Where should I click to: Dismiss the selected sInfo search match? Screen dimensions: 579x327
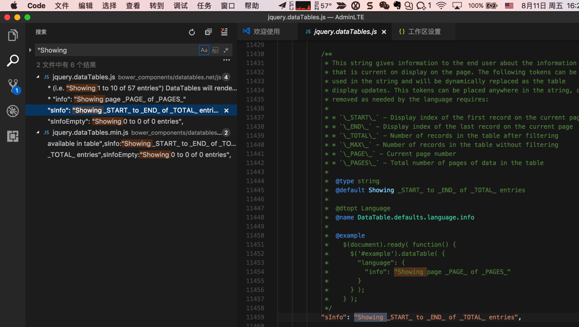(x=226, y=111)
